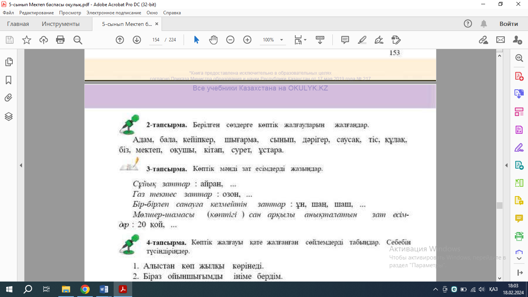This screenshot has height=297, width=528.
Task: Open Google Chrome from the taskbar
Action: (85, 289)
